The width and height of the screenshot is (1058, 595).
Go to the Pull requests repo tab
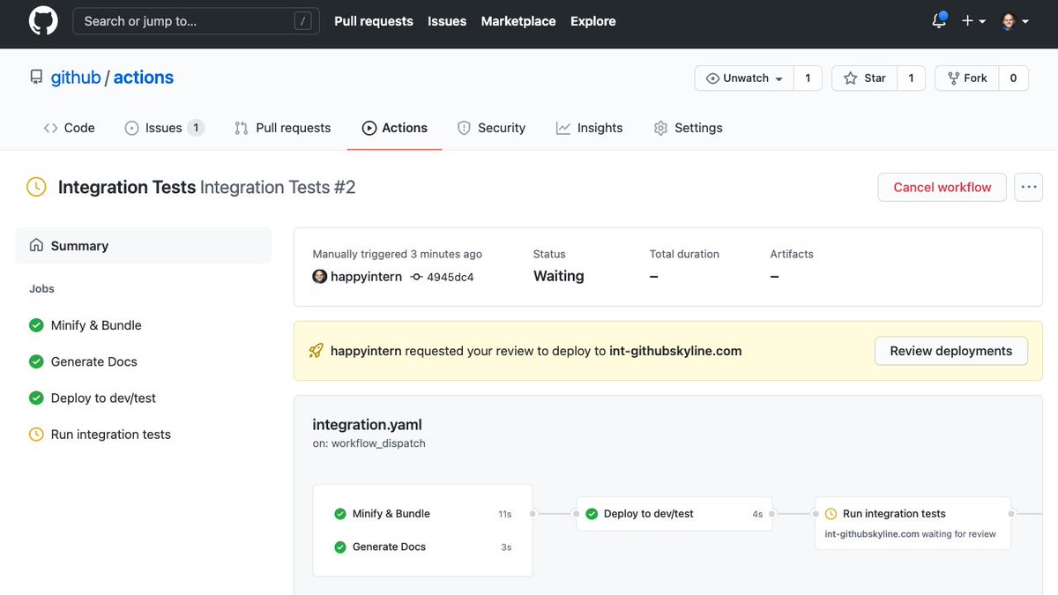coord(282,128)
